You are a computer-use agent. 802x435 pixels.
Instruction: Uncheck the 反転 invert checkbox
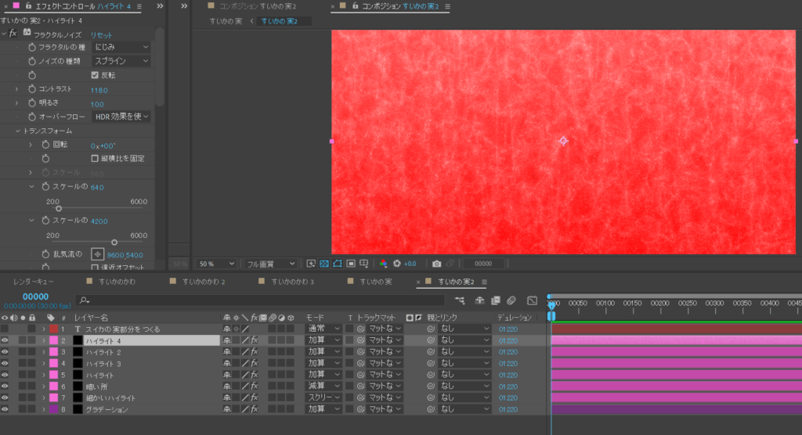tap(95, 75)
